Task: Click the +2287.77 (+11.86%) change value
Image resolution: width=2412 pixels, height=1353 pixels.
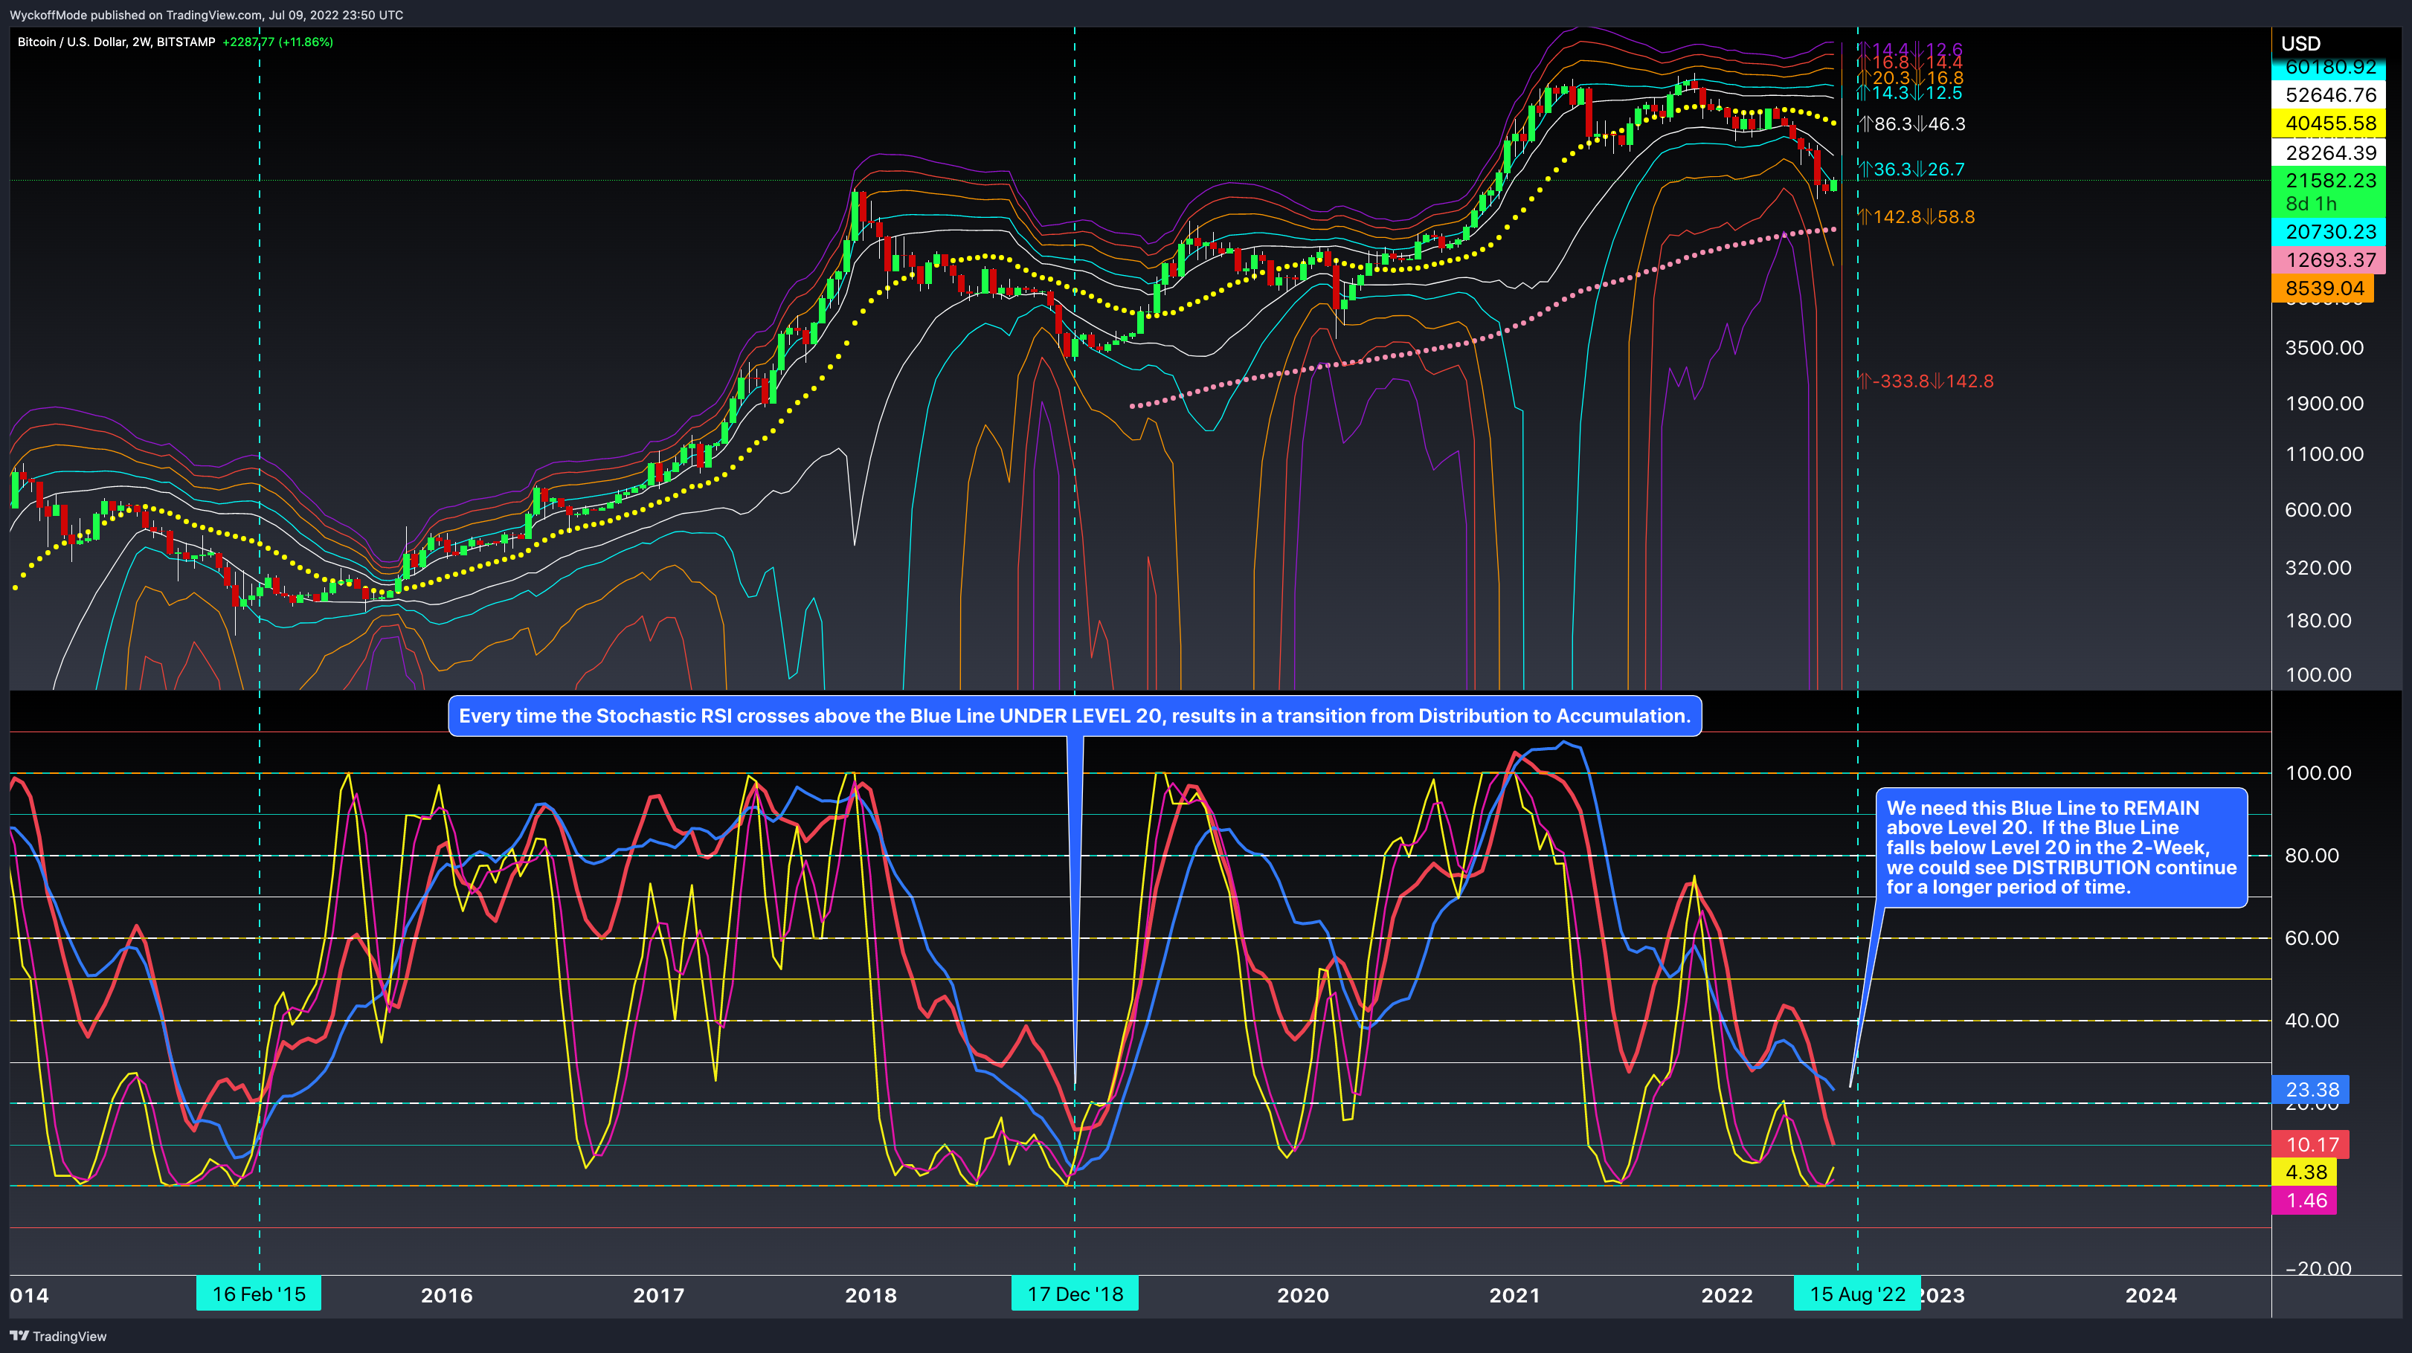Action: pos(278,42)
